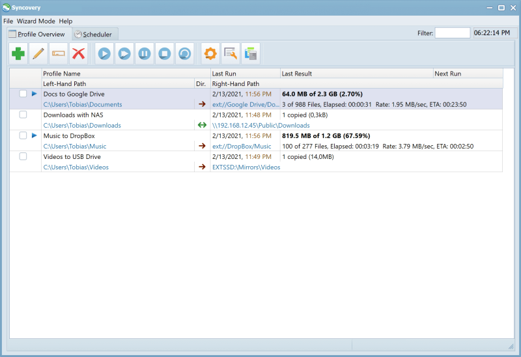Click direction arrow for Music to DropBox
Screen dimensions: 521x357
(202, 146)
